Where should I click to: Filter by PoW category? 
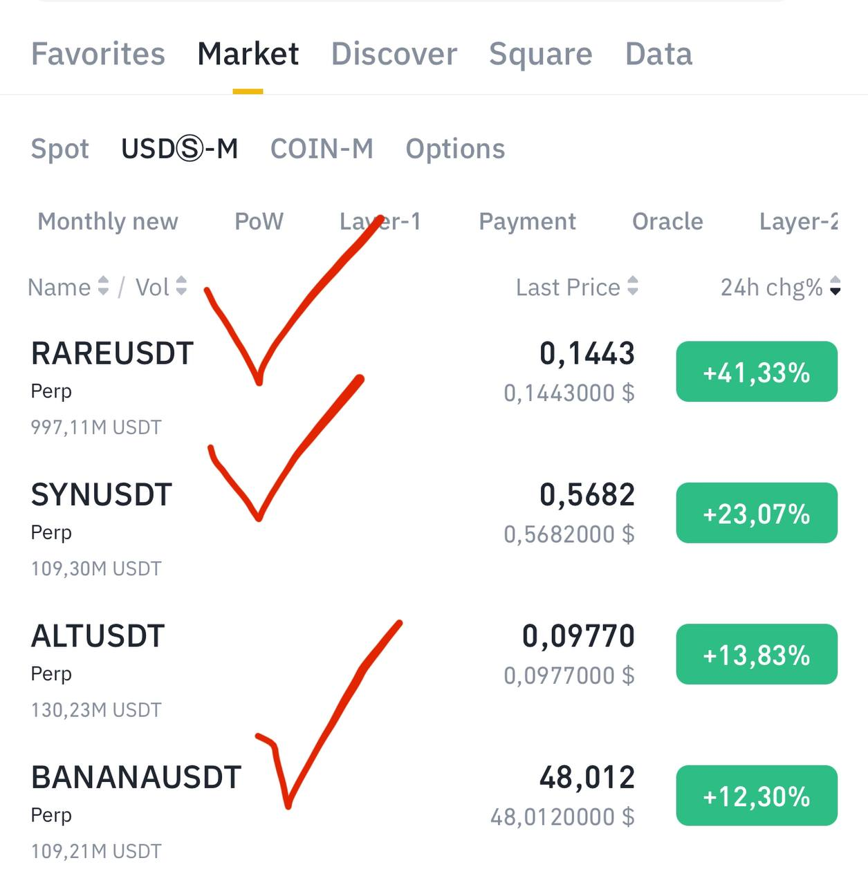259,221
